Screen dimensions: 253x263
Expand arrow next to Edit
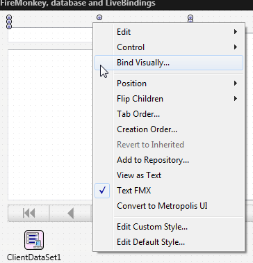(236, 32)
